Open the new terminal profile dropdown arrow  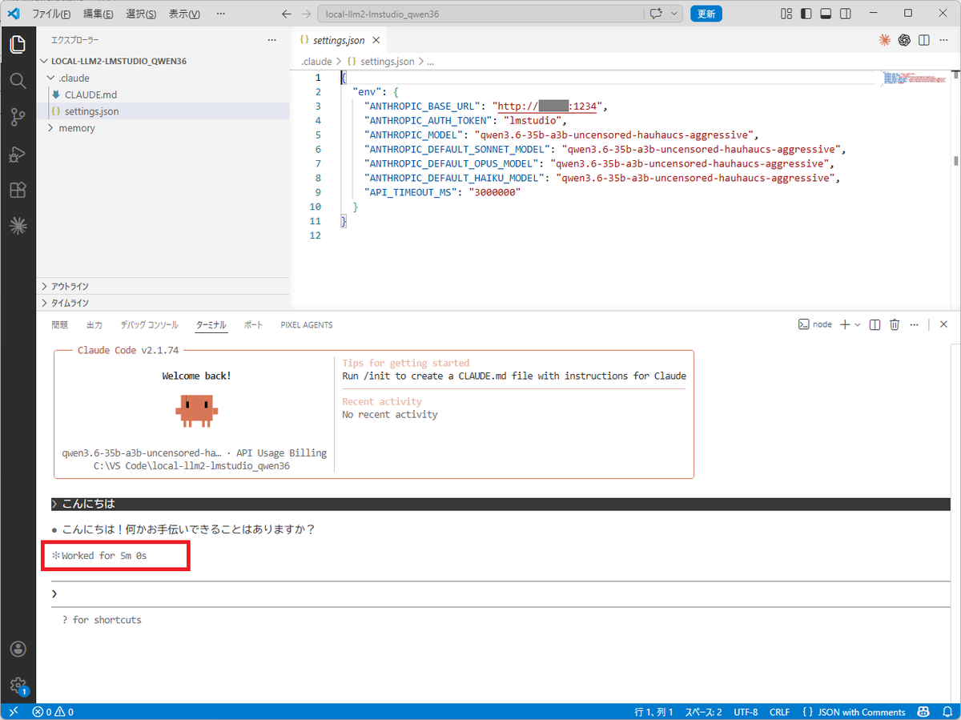click(x=858, y=324)
